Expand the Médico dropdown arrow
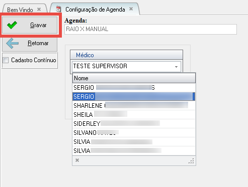The width and height of the screenshot is (248, 187). [x=176, y=67]
